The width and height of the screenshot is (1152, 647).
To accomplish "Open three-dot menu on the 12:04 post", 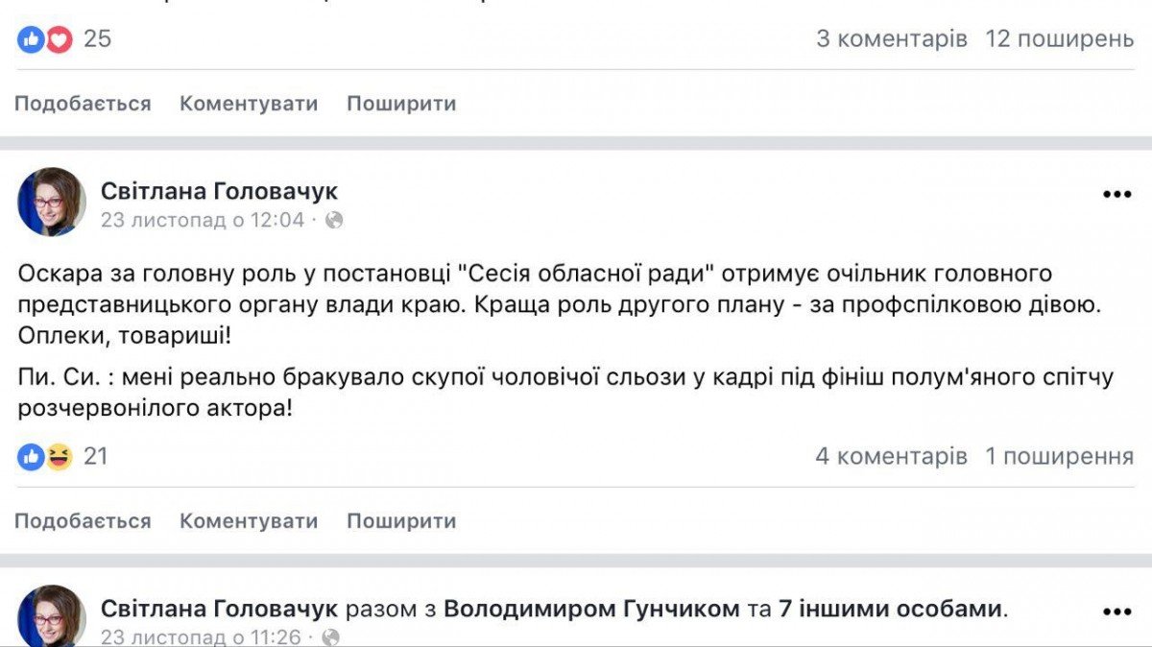I will click(1116, 194).
